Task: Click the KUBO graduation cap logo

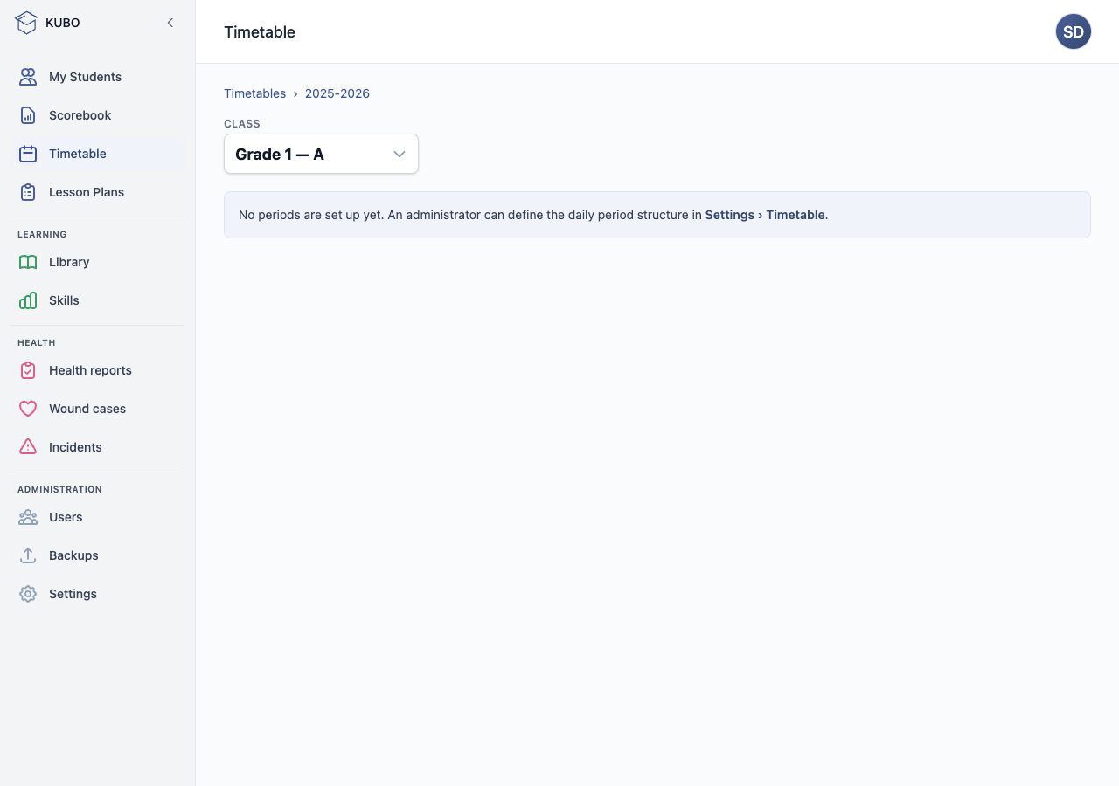Action: coord(26,23)
